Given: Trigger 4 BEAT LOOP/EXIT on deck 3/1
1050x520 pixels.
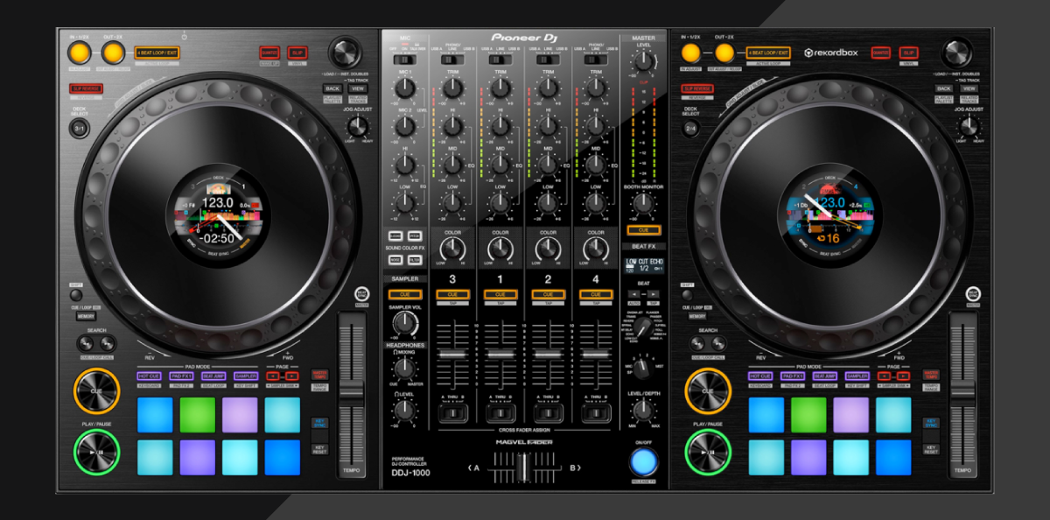Looking at the screenshot, I should coord(157,53).
